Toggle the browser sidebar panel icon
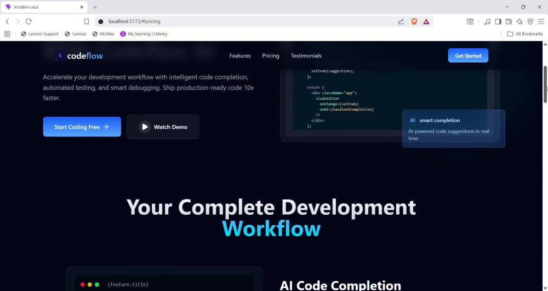 [x=498, y=21]
